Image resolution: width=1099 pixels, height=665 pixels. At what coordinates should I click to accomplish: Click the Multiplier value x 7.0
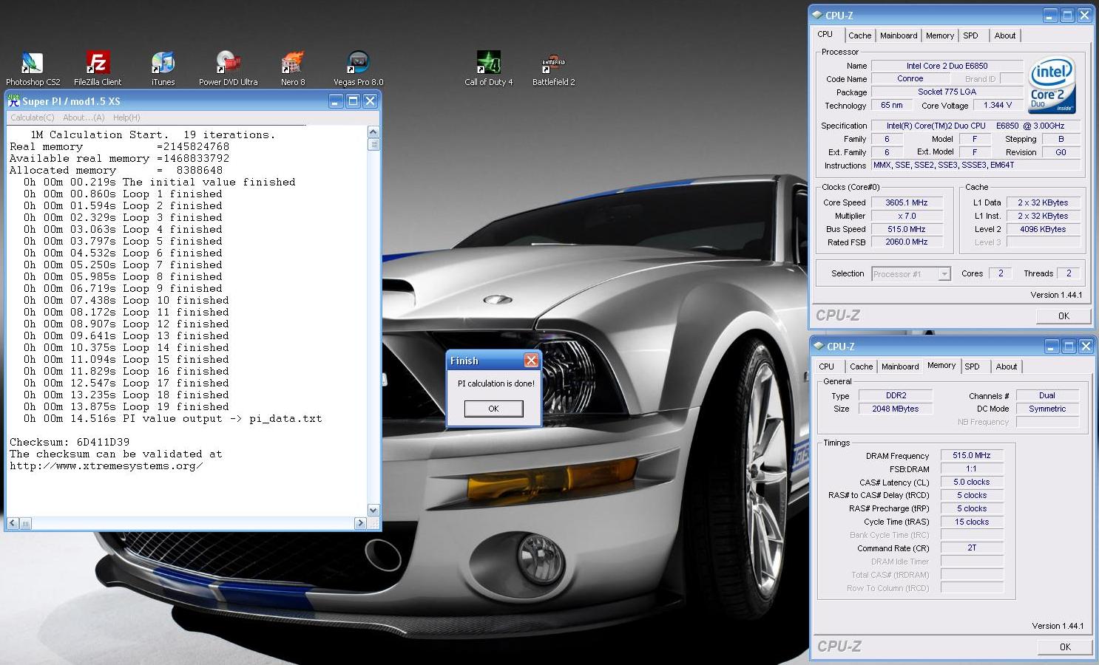coord(907,216)
